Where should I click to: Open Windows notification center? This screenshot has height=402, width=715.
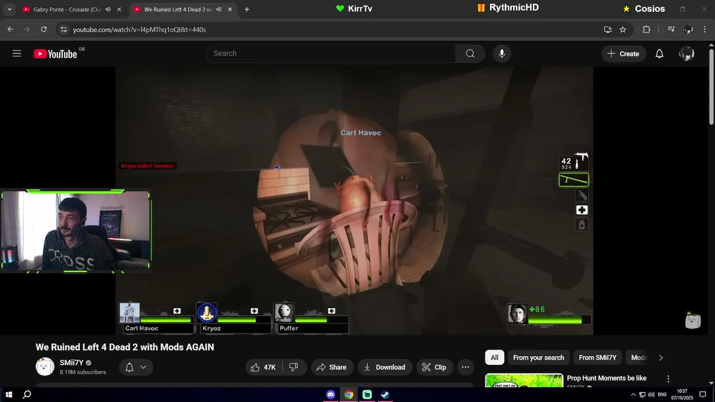point(703,395)
